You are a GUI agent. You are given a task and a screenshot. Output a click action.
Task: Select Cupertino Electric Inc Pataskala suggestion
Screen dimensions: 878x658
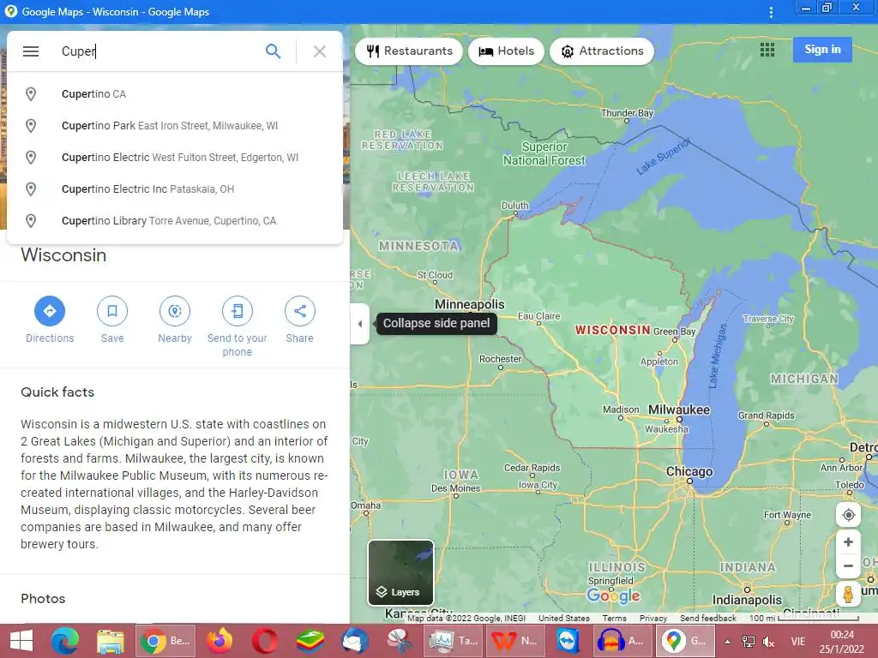(175, 189)
